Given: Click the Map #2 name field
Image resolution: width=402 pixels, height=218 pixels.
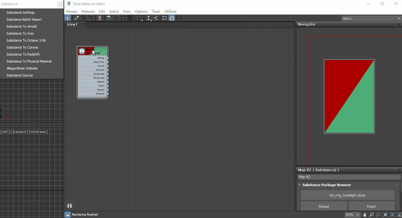Looking at the screenshot, I should (x=348, y=177).
